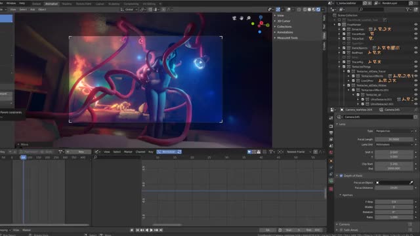Viewport: 420px width, 236px height.
Task: Toggle the Safe Areas checkbox
Action: tap(341, 230)
